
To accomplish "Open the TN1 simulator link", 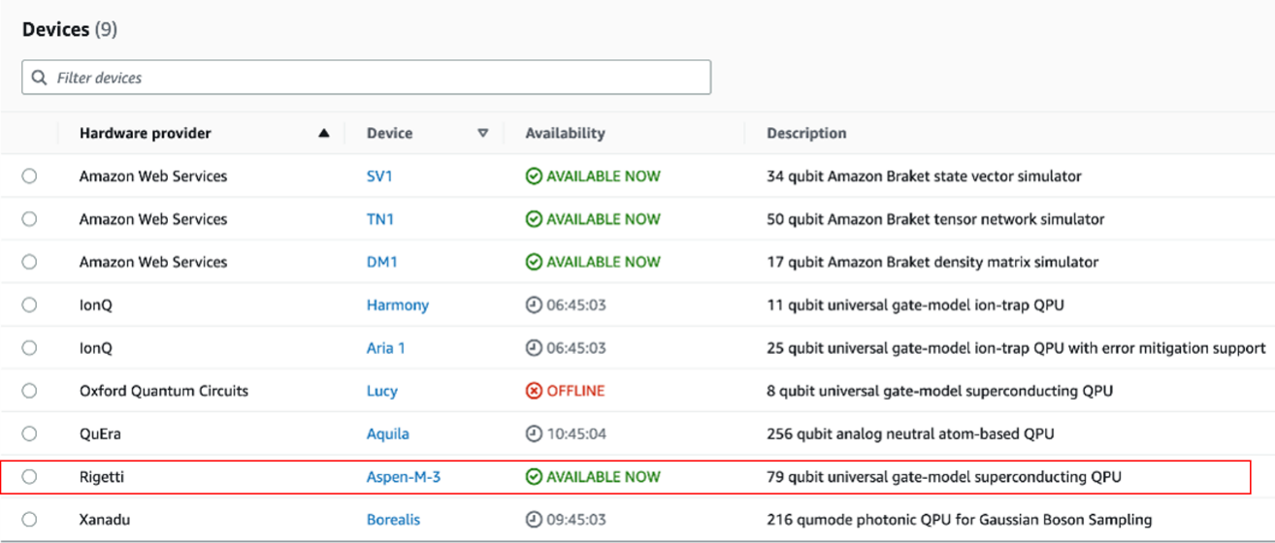I will pos(380,219).
